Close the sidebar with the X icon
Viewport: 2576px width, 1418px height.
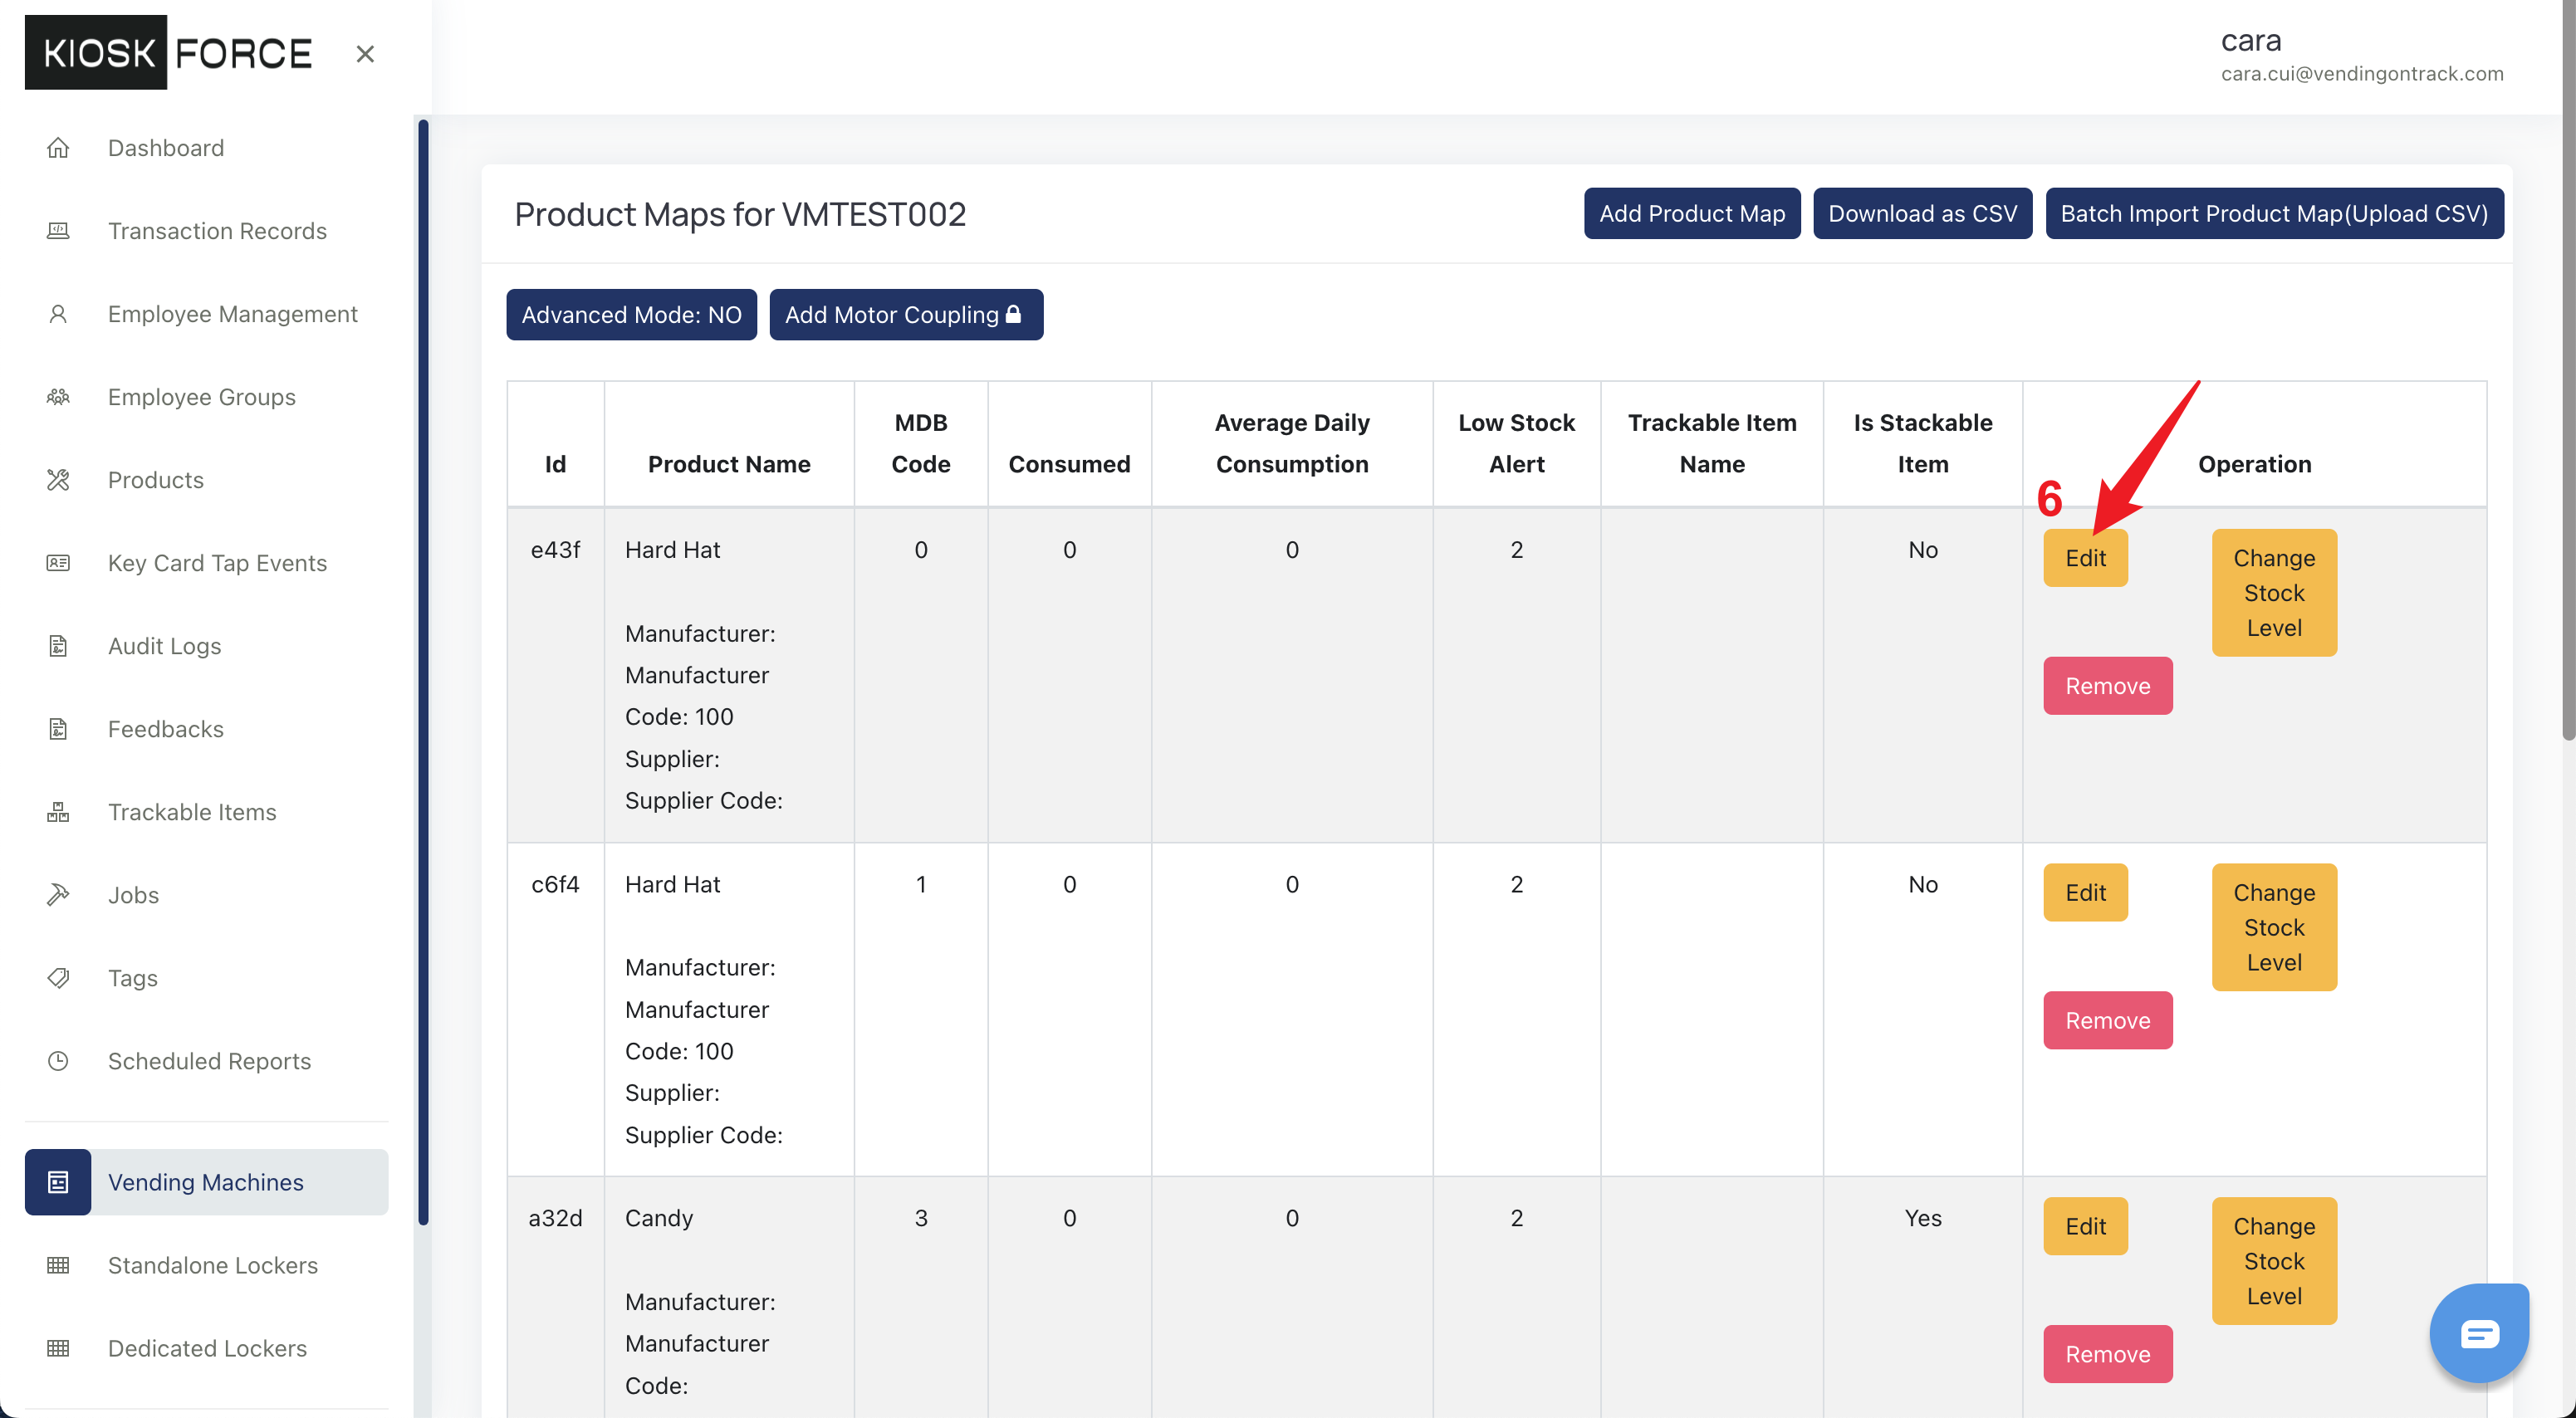365,54
